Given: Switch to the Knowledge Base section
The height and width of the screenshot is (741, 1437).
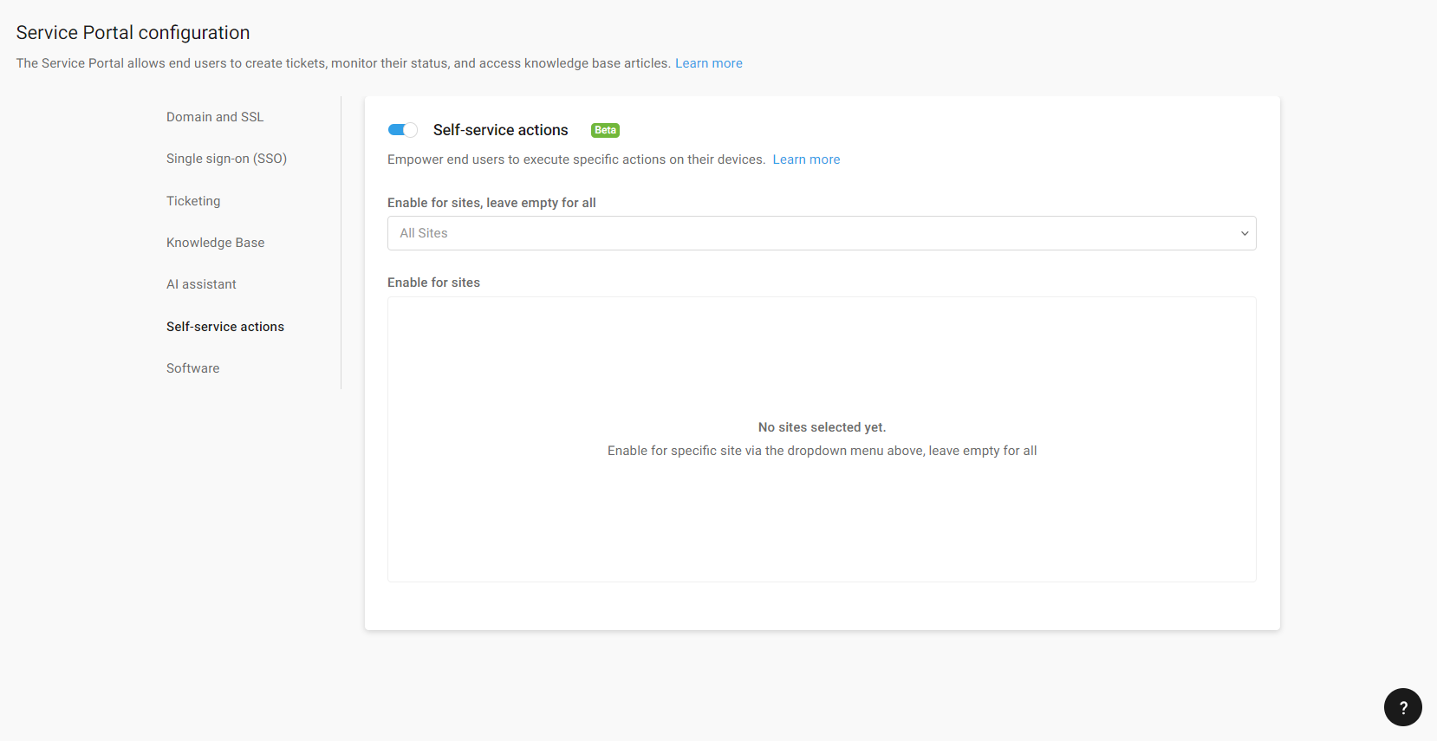Looking at the screenshot, I should coord(215,243).
